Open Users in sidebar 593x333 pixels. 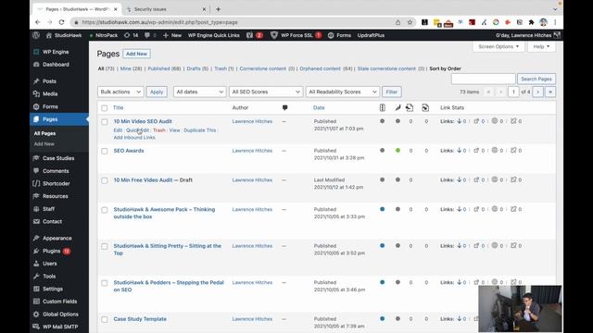coord(49,264)
